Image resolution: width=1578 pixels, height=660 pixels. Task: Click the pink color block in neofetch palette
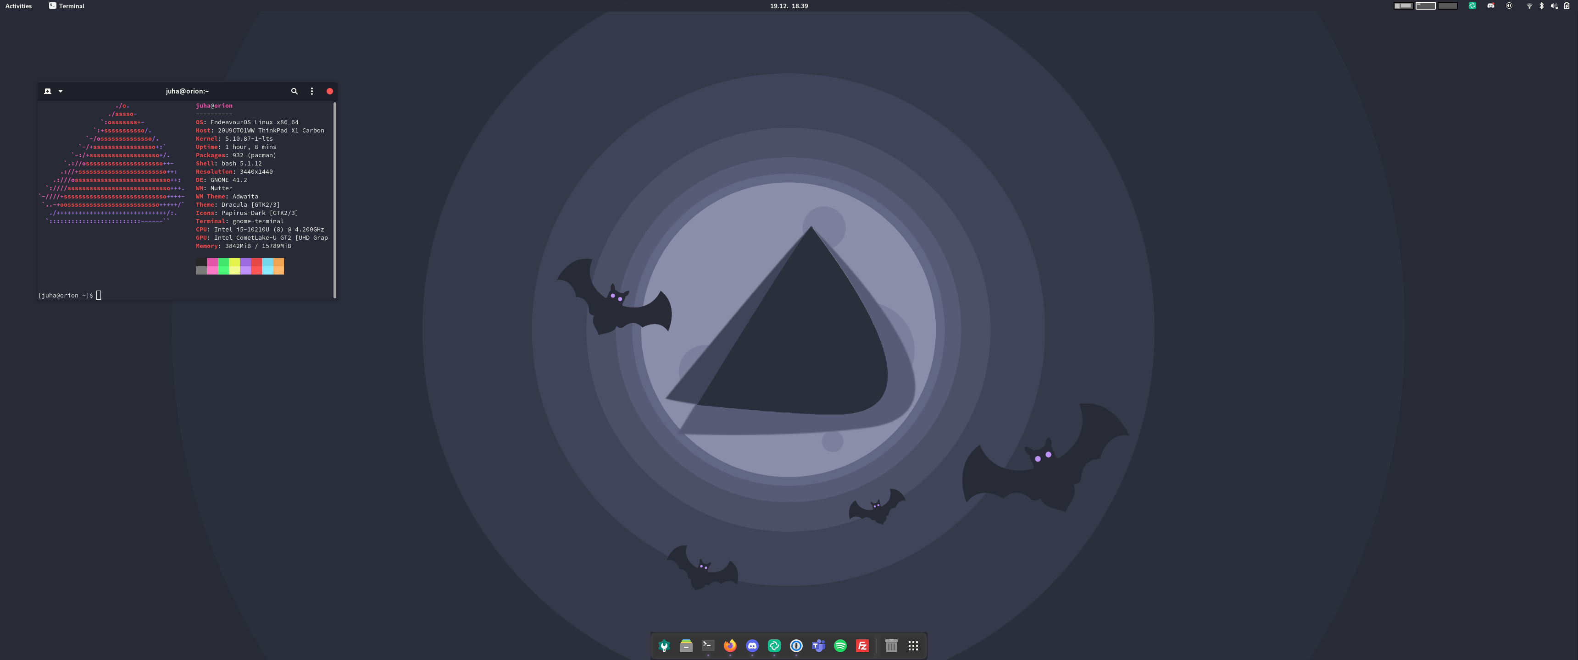tap(212, 266)
